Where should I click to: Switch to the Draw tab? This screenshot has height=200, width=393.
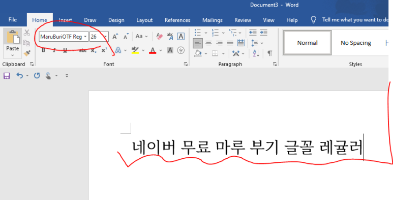90,20
